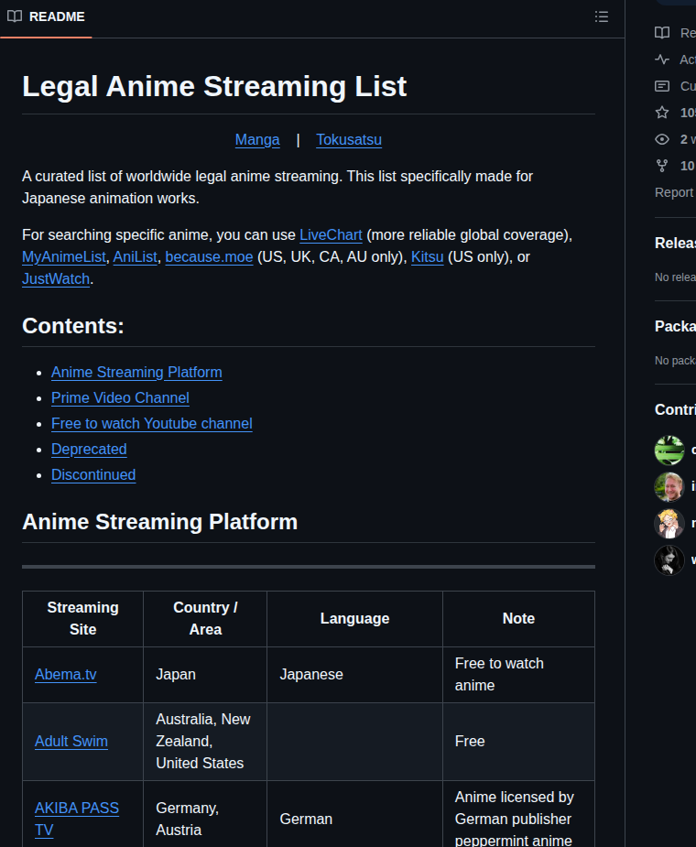The image size is (696, 847).
Task: Click the Contributors heading in sidebar
Action: tap(675, 409)
